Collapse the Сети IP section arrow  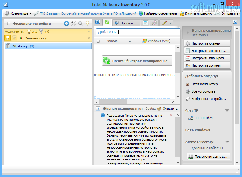227,111
